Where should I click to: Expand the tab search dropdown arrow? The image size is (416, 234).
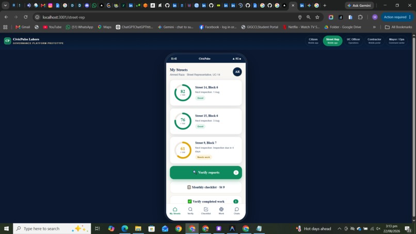(x=5, y=5)
